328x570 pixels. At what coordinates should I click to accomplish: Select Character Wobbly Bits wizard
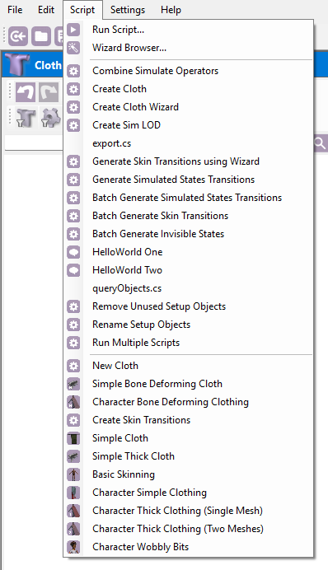[x=189, y=547]
